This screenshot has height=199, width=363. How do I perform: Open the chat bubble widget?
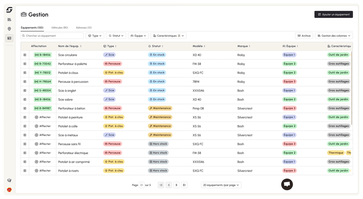[x=287, y=185]
